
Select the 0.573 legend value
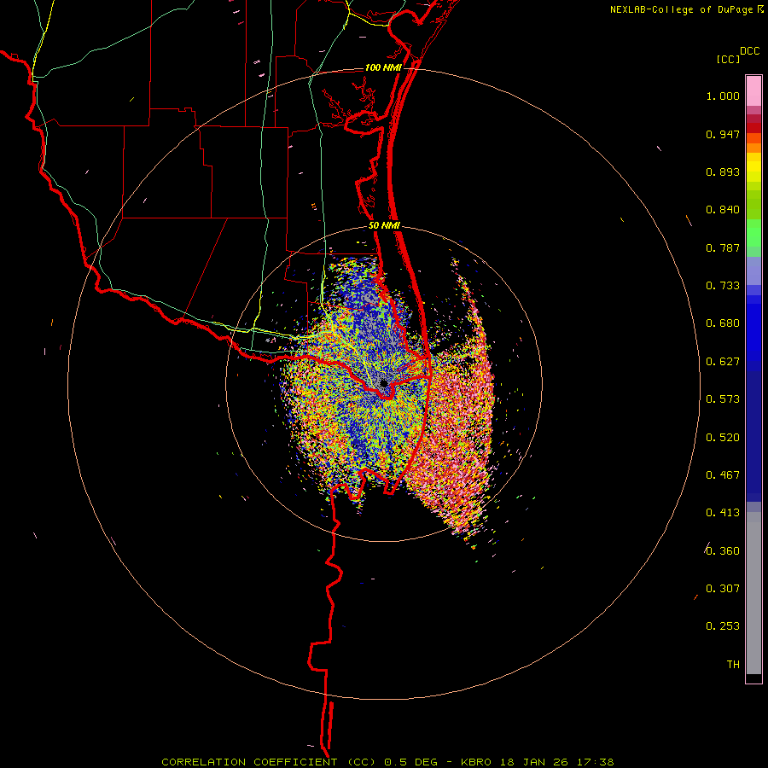point(723,399)
